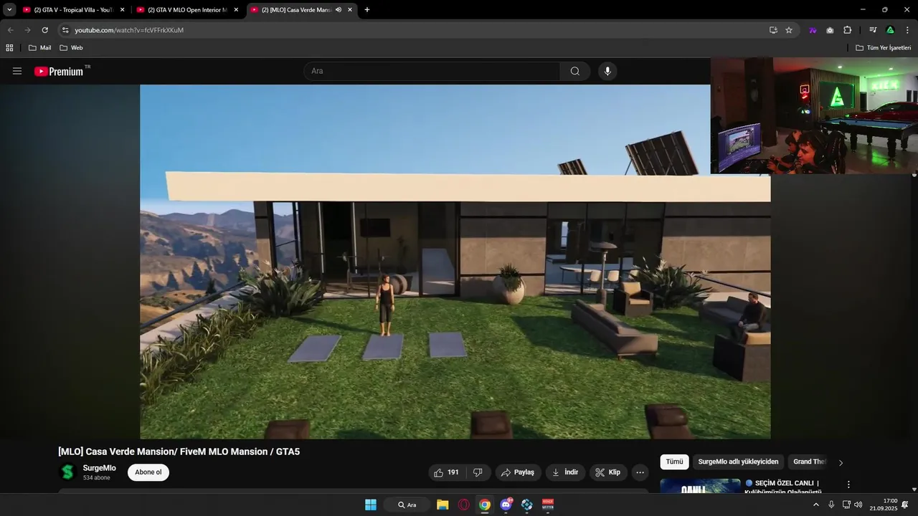Share the video with the Paylaş button

tap(518, 472)
